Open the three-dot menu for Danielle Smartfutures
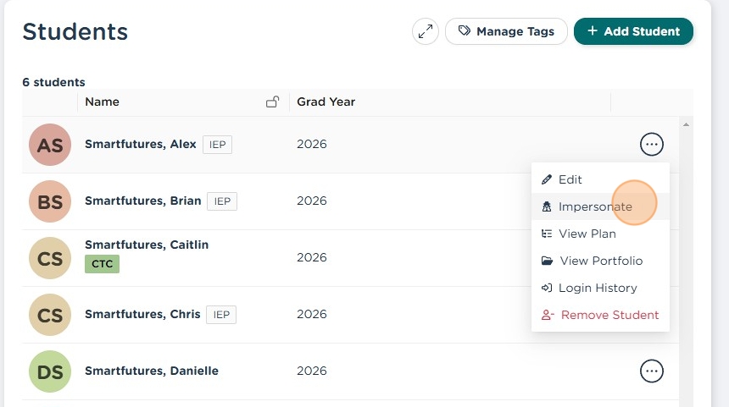 point(651,371)
